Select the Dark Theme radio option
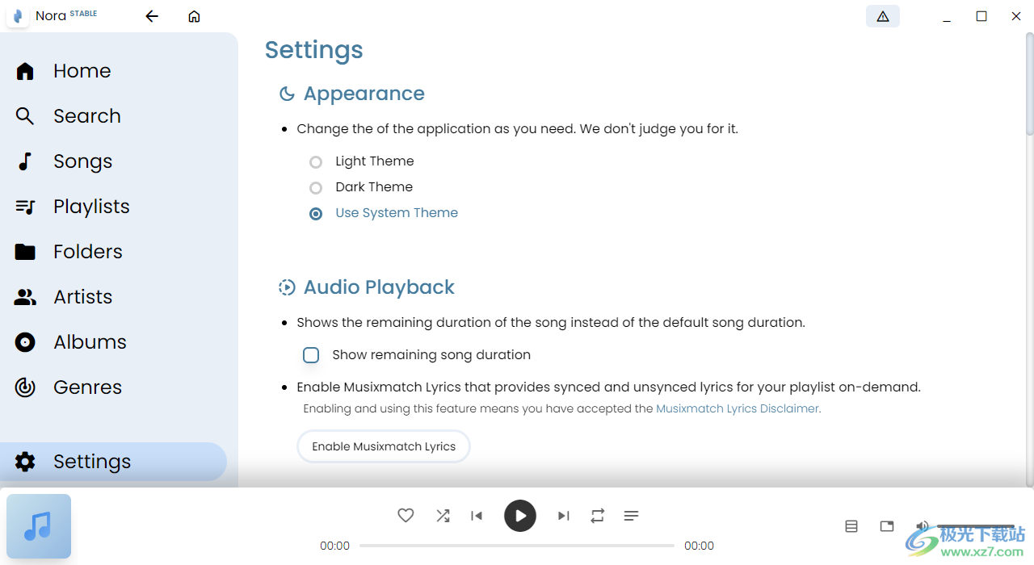Image resolution: width=1034 pixels, height=565 pixels. (x=316, y=188)
